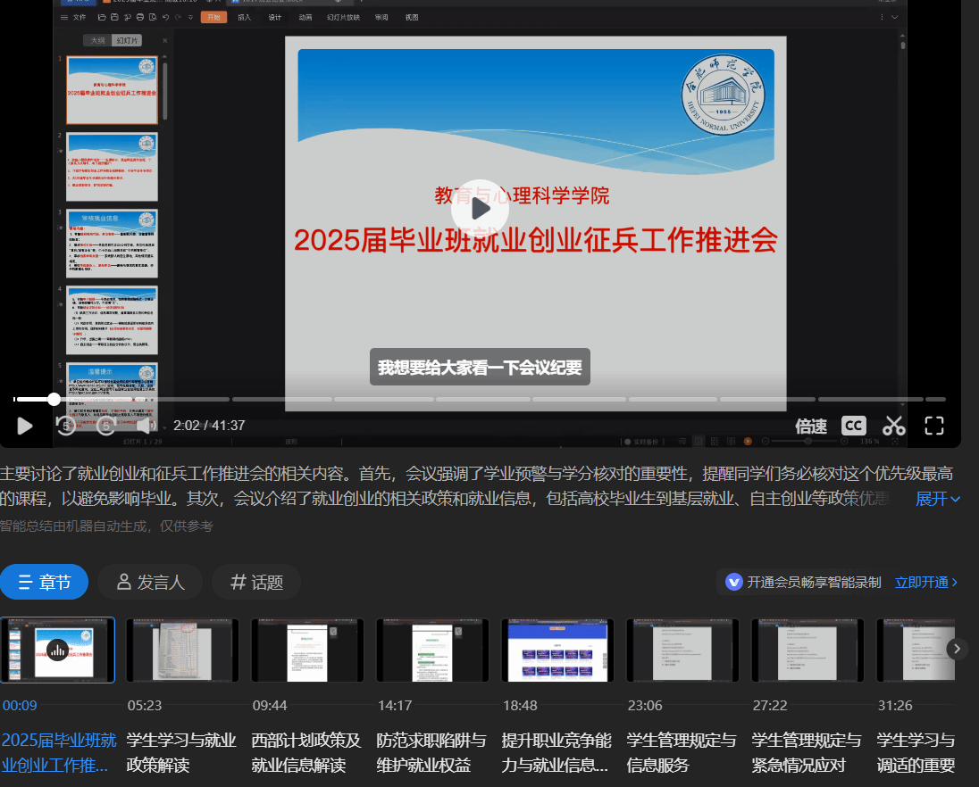This screenshot has height=787, width=979.
Task: Click the forward 5 seconds icon
Action: pyautogui.click(x=105, y=426)
